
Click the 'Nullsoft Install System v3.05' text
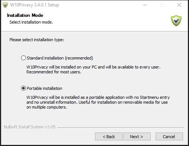coord(30,127)
